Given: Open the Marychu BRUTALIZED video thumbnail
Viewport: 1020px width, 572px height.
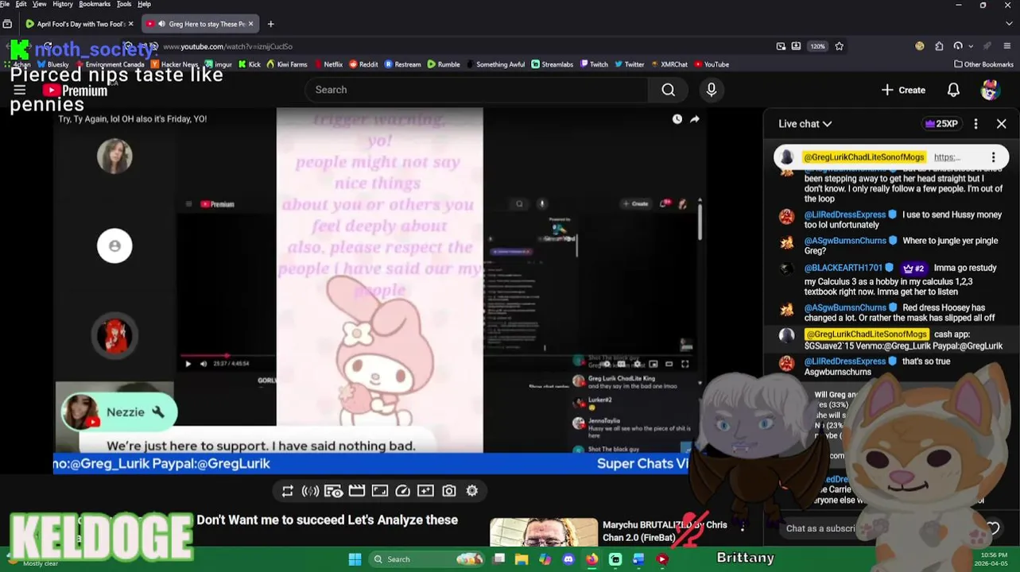Looking at the screenshot, I should (544, 532).
